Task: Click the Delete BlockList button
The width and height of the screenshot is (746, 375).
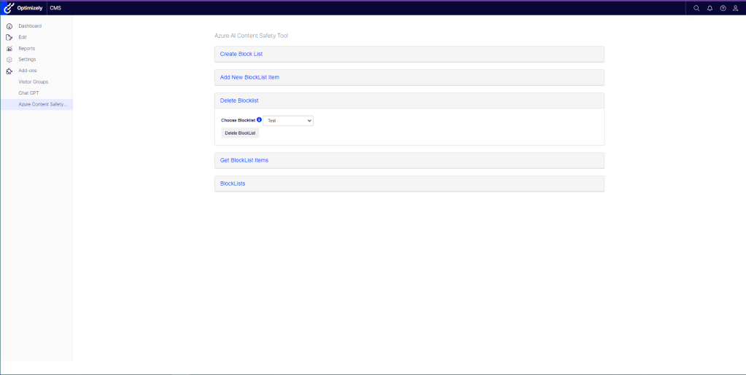Action: (240, 133)
